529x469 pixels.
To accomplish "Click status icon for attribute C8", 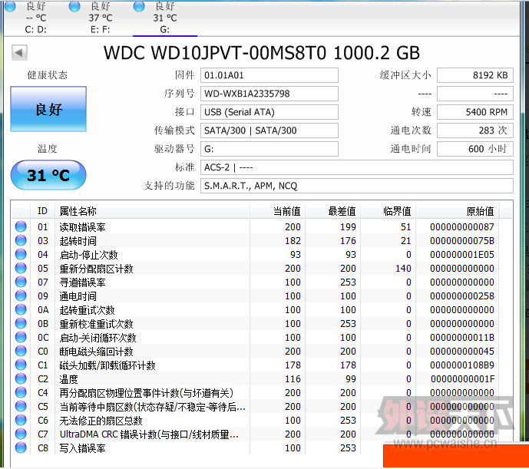I will click(x=21, y=448).
